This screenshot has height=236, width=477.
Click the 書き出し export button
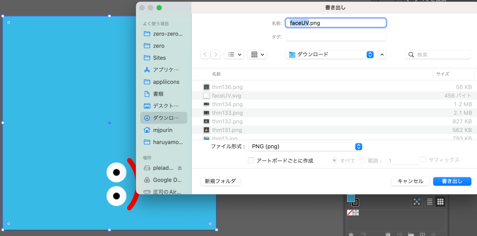pos(452,181)
